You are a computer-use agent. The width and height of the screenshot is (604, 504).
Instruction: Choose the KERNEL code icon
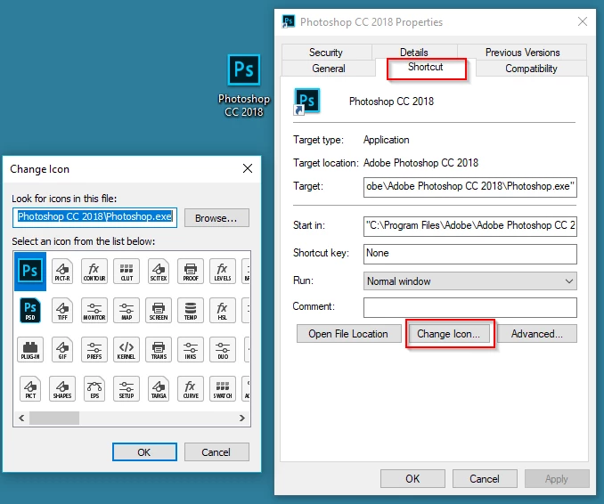click(x=127, y=350)
